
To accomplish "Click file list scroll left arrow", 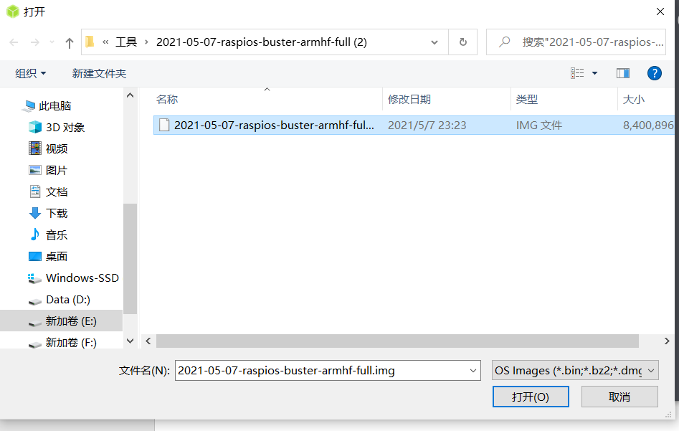I will [x=148, y=341].
